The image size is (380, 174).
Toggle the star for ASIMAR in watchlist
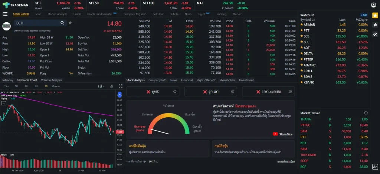[302, 24]
